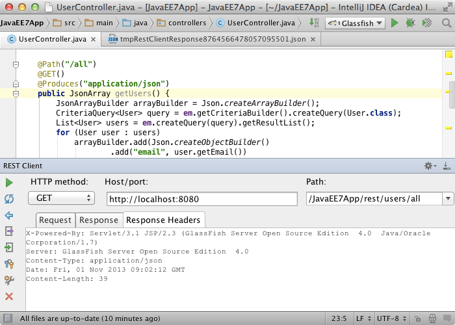The width and height of the screenshot is (455, 325).
Task: Click the red X close icon in REST Client
Action: coord(9,296)
